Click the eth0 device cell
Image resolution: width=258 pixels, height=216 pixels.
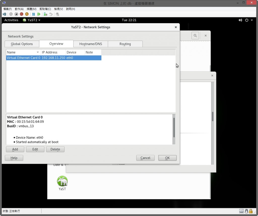coord(70,58)
